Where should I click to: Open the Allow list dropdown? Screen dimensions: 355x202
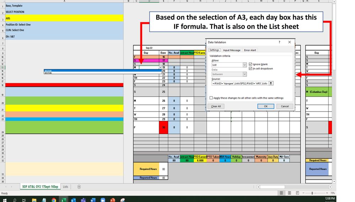click(x=244, y=65)
